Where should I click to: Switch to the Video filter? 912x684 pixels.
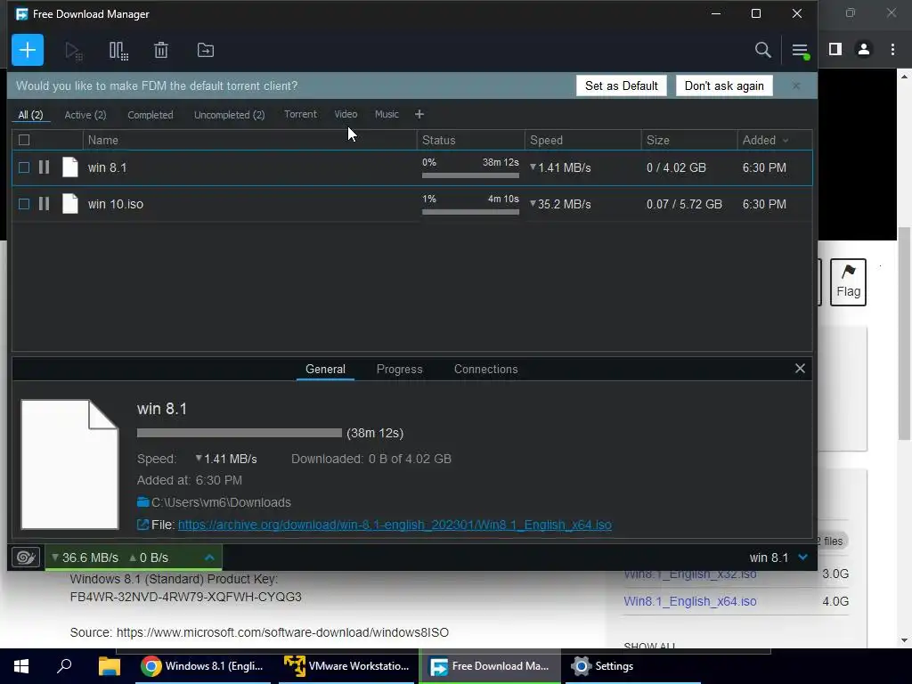click(x=346, y=115)
